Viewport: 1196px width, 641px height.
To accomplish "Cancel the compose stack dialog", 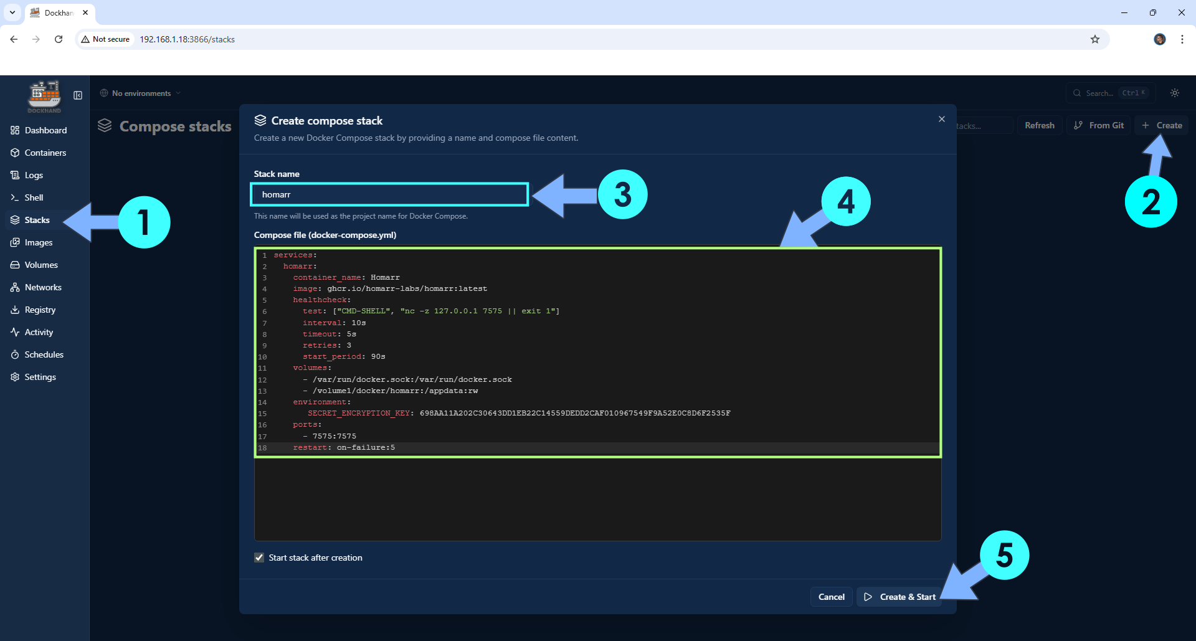I will click(831, 596).
